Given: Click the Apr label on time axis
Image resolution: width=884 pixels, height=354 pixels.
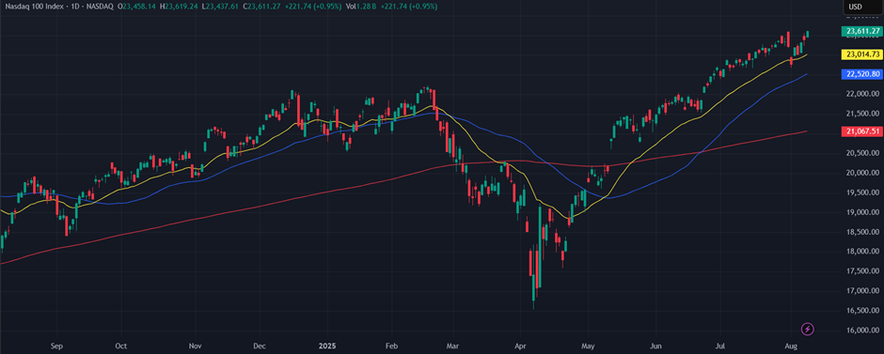Looking at the screenshot, I should coord(521,346).
